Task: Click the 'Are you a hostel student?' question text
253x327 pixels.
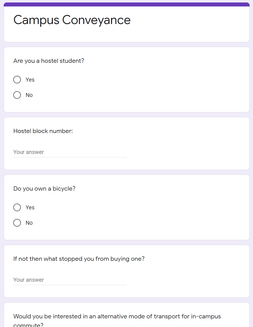Action: (x=49, y=61)
